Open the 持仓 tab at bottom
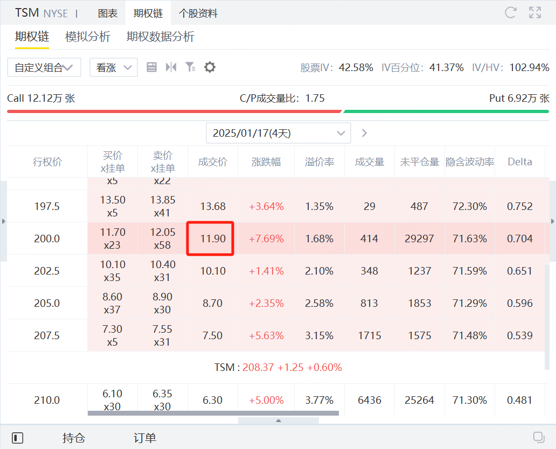The height and width of the screenshot is (449, 556). pos(74,438)
